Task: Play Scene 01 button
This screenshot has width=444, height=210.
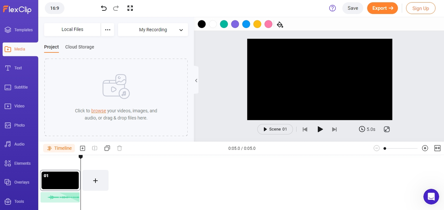Action: point(275,129)
